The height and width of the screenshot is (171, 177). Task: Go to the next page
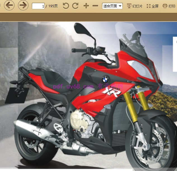click(x=23, y=5)
